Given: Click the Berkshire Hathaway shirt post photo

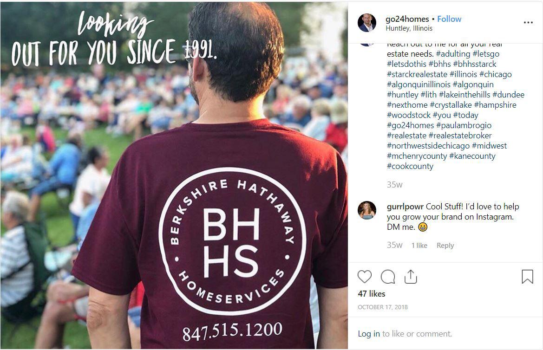Looking at the screenshot, I should [174, 175].
